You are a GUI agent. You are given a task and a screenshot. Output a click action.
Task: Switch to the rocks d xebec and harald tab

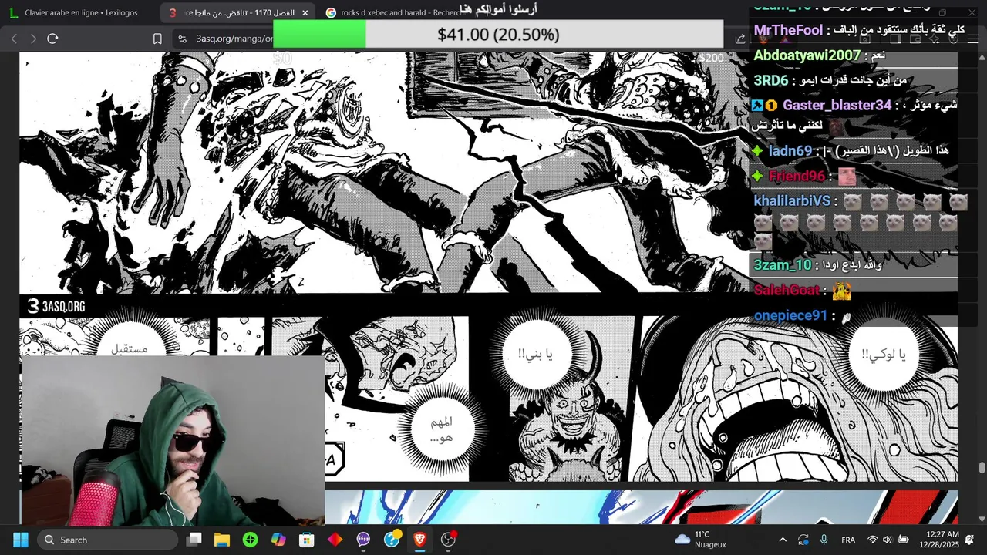click(393, 12)
